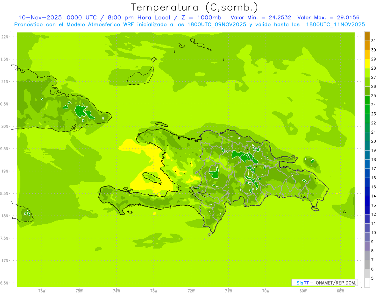
Task: Click the green swatch between 24 and 25
Action: click(x=367, y=100)
